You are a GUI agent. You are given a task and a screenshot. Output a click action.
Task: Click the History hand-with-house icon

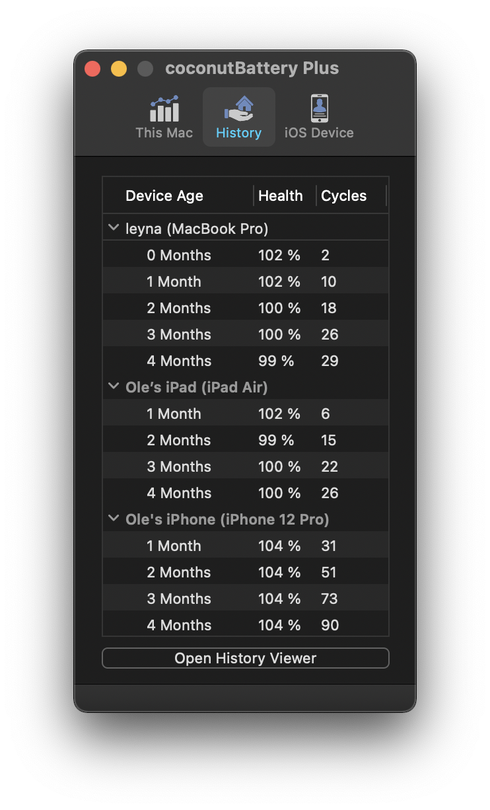click(239, 108)
